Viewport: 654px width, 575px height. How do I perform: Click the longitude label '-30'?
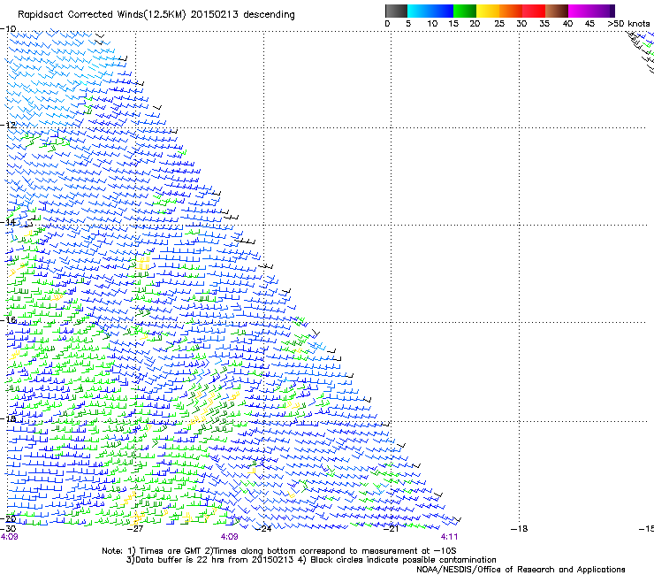[8, 529]
